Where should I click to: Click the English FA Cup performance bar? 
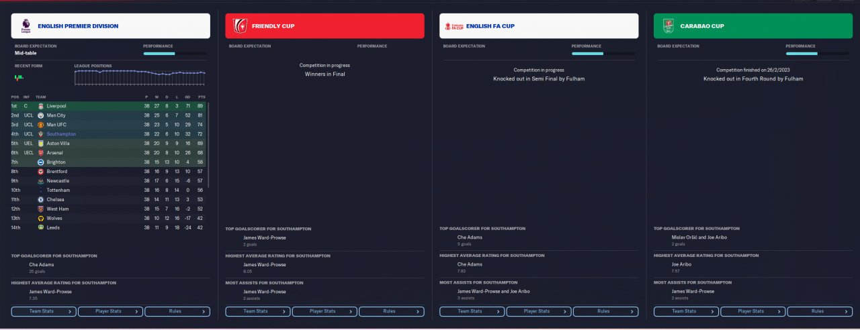pos(603,53)
